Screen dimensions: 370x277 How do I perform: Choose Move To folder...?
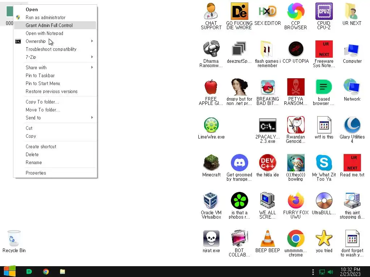[x=55, y=110]
